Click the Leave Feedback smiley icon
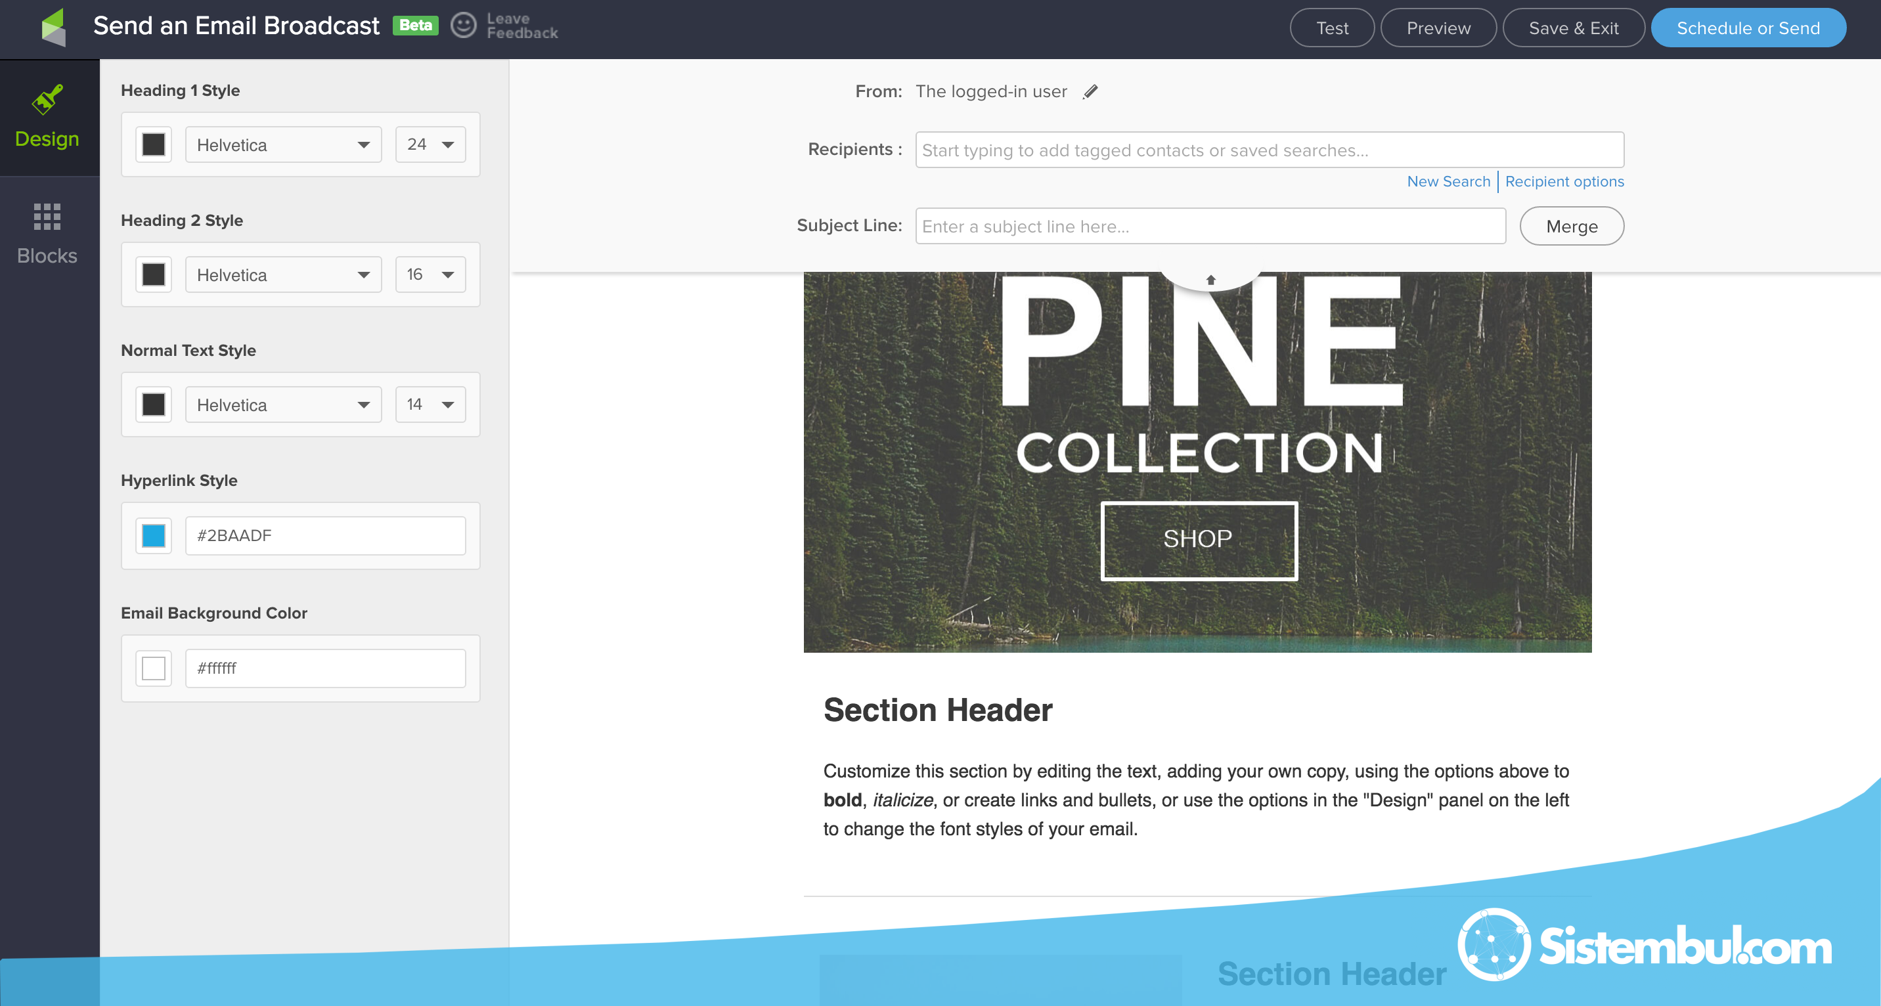Screen dimensions: 1881x1006 tap(463, 26)
